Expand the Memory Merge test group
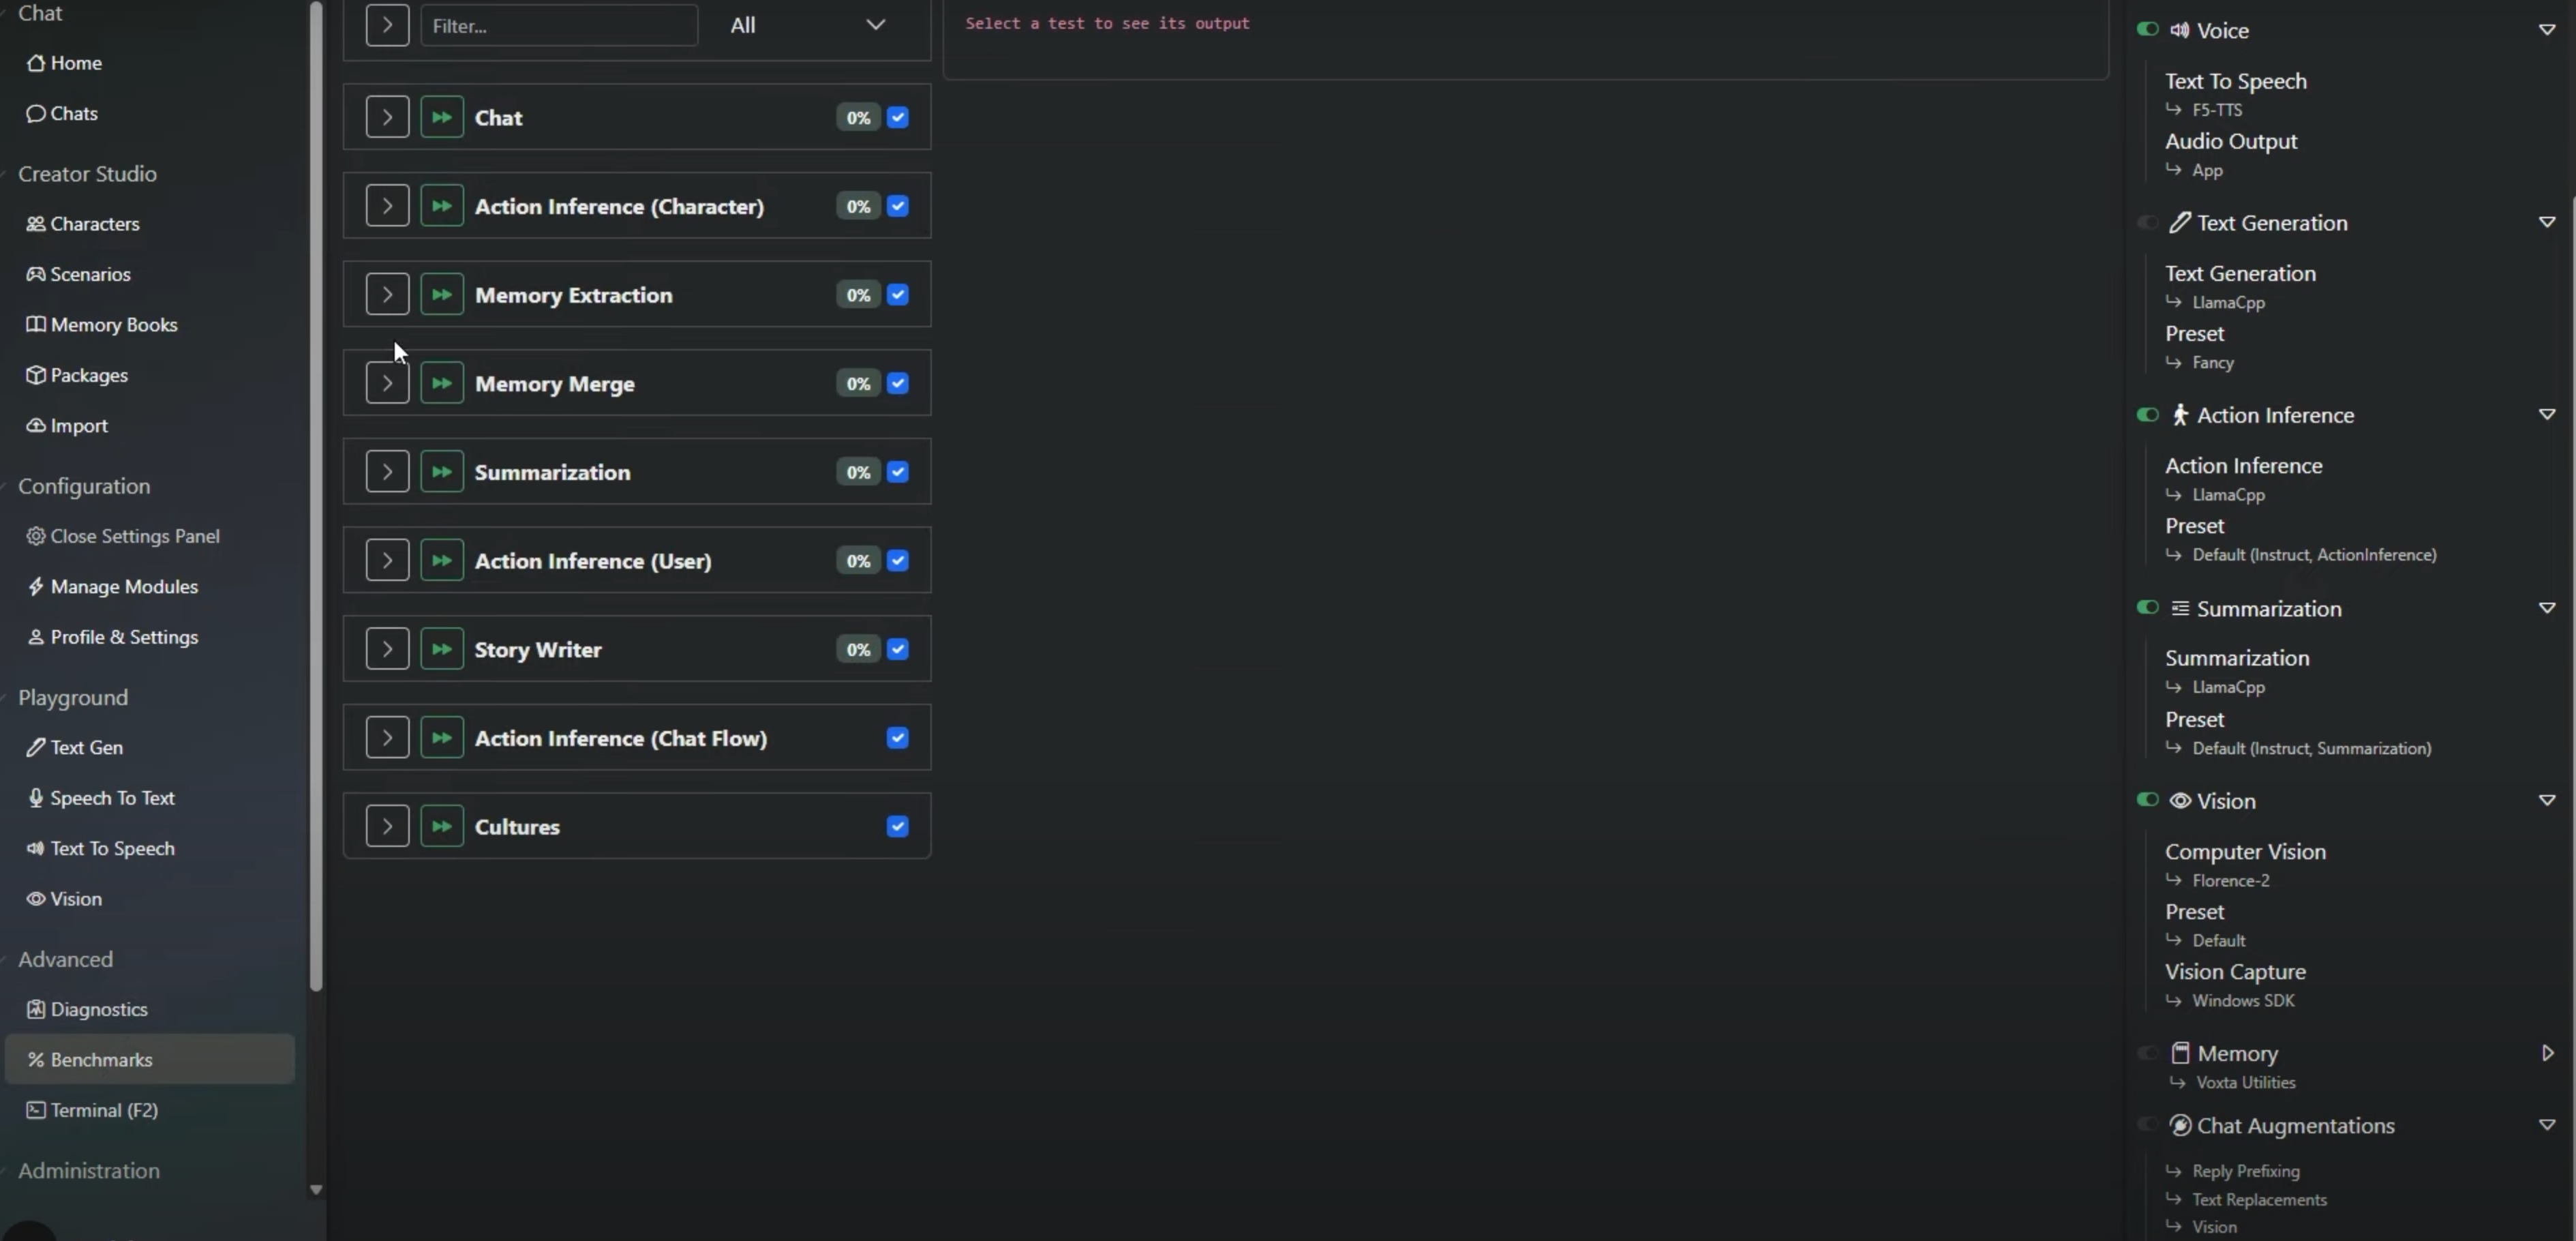2576x1241 pixels. (x=387, y=383)
